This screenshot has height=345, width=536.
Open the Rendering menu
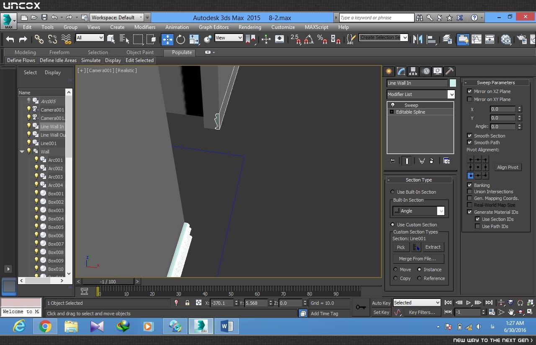pyautogui.click(x=250, y=27)
